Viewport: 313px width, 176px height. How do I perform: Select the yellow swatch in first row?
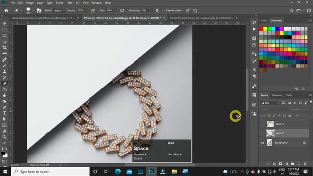click(x=265, y=29)
